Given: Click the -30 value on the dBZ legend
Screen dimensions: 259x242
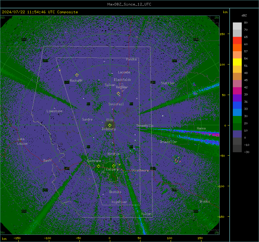Looking at the screenshot, I should coord(247,152).
